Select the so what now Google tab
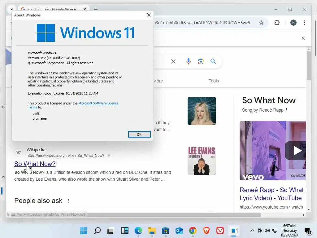 tap(52, 9)
